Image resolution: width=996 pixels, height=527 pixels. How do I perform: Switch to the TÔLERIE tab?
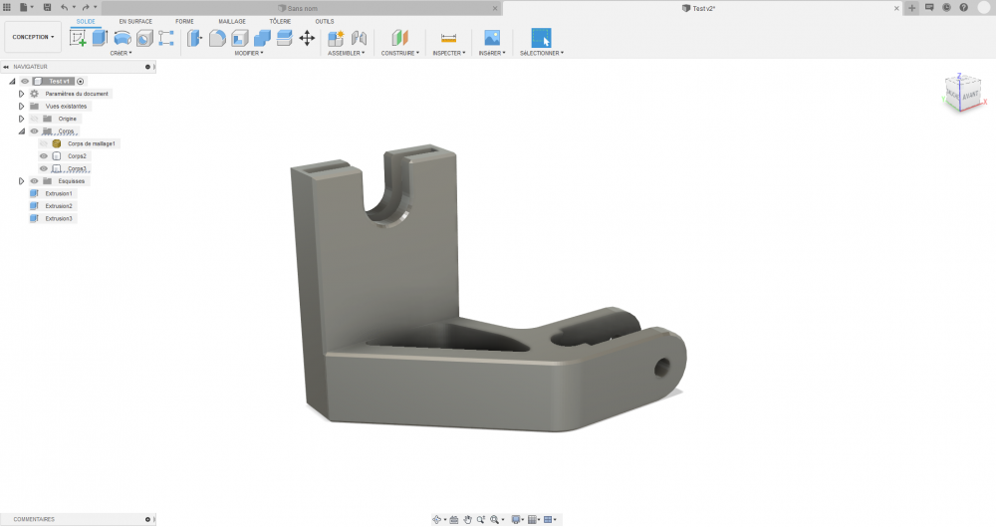click(280, 22)
